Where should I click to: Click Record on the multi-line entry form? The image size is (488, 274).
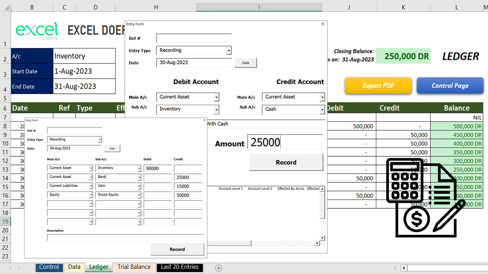[177, 249]
